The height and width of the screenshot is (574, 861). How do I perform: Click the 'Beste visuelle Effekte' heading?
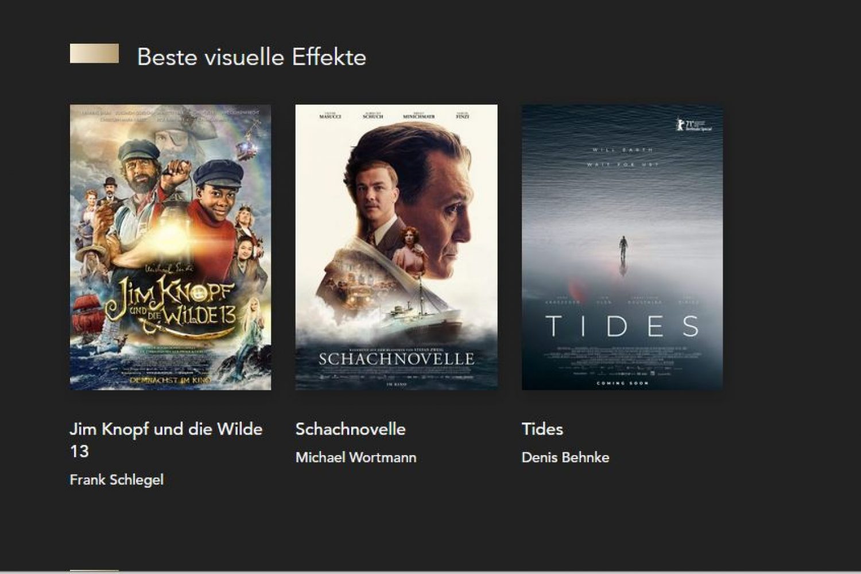[251, 57]
